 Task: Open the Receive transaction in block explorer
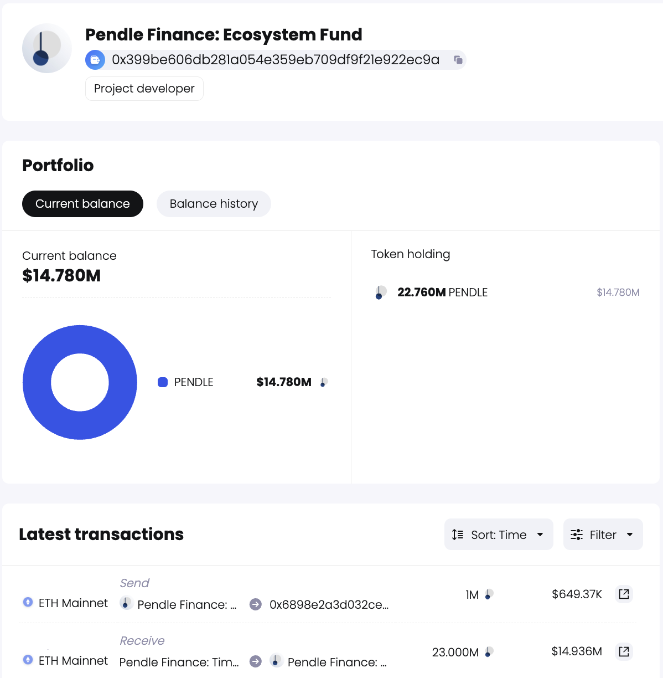click(624, 651)
